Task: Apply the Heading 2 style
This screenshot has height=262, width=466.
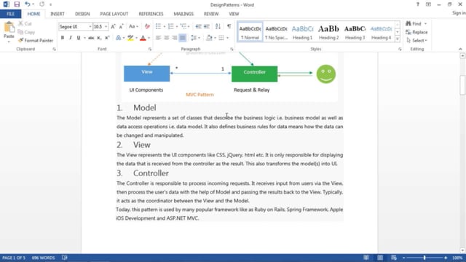Action: click(328, 32)
